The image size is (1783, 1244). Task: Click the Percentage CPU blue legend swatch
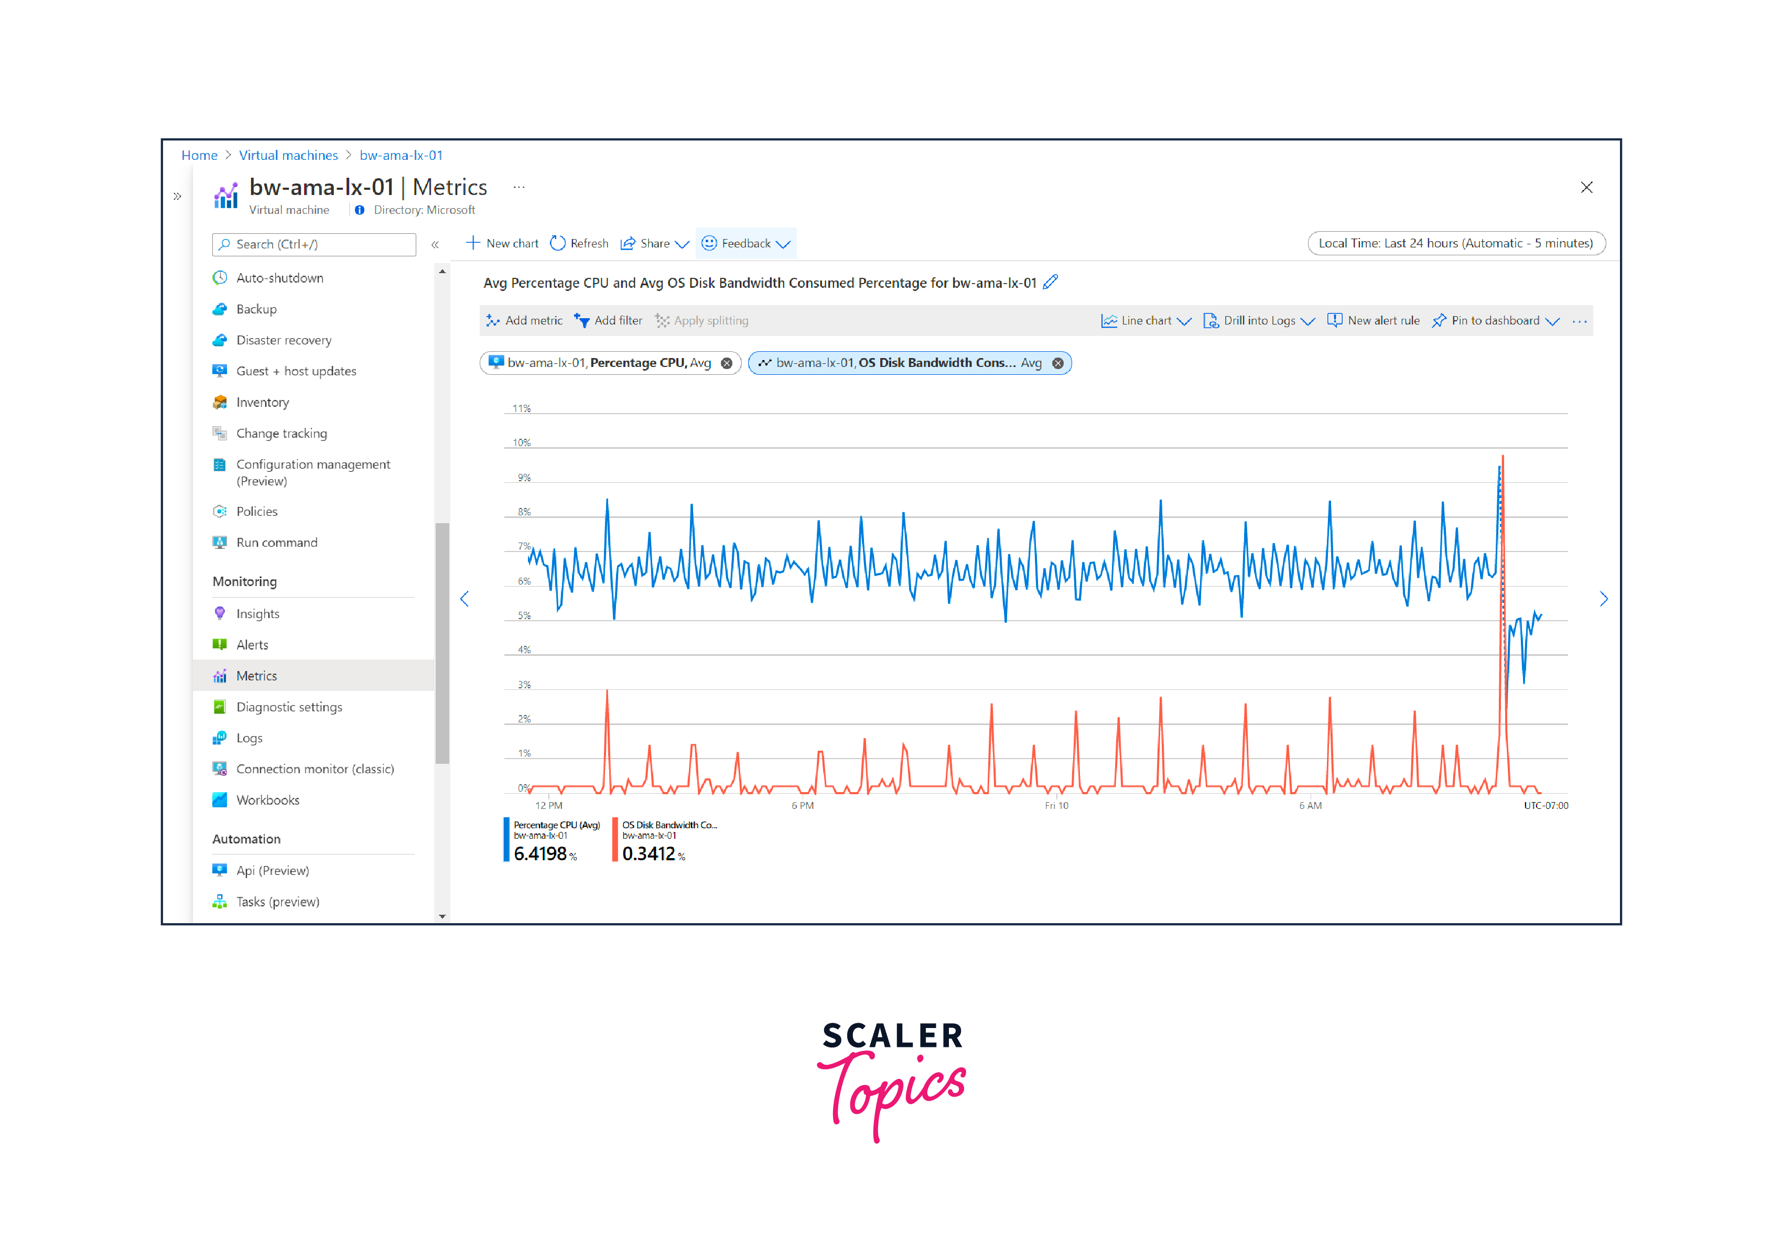click(506, 839)
